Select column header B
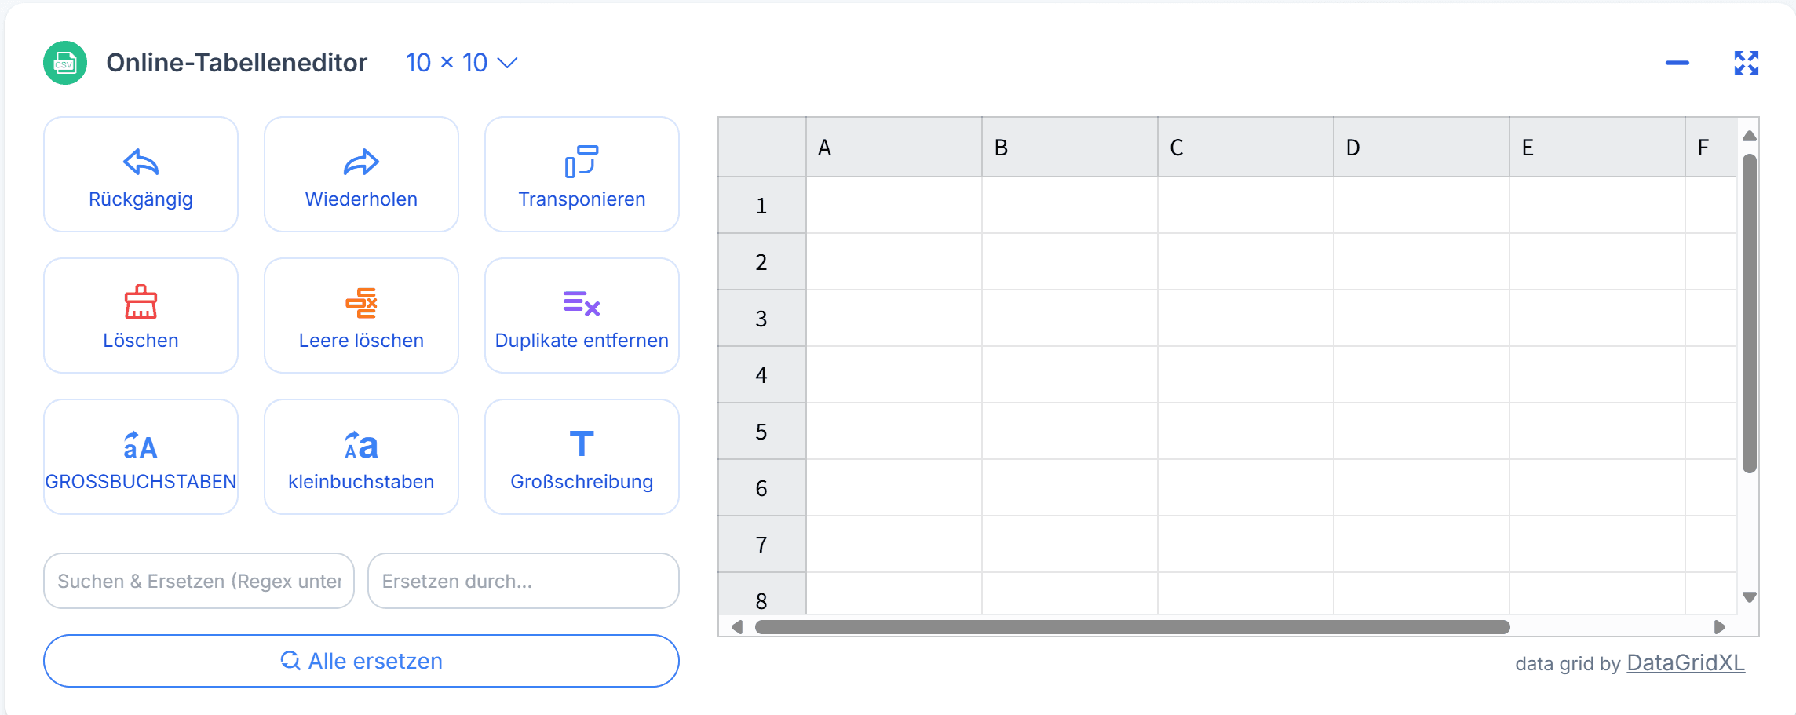This screenshot has width=1796, height=715. [x=1070, y=147]
